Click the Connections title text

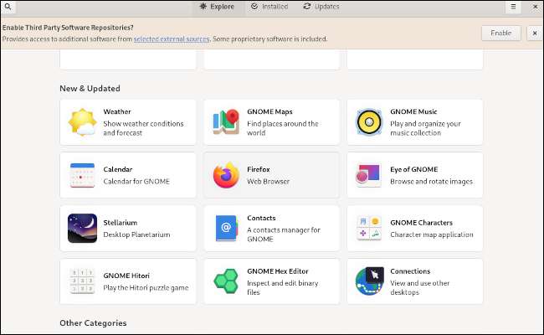coord(410,271)
